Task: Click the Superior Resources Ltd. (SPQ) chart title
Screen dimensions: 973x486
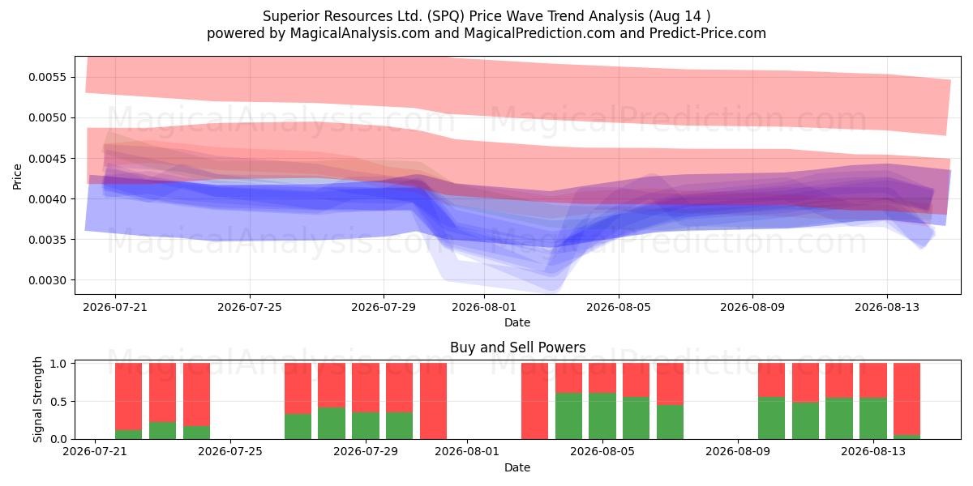Action: (486, 16)
